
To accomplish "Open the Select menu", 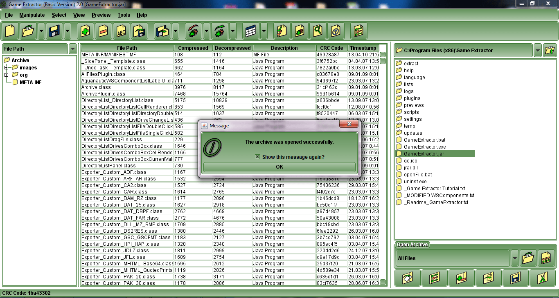I will tap(59, 15).
